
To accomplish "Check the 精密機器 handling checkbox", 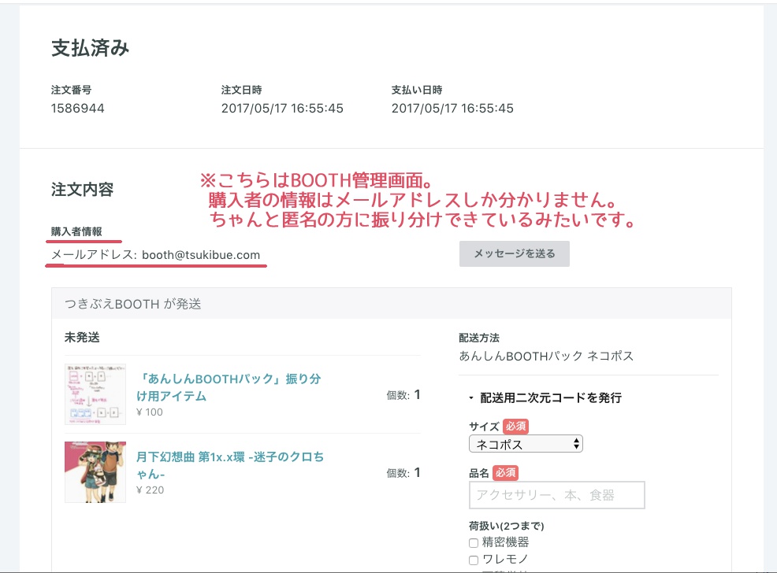I will coord(473,542).
